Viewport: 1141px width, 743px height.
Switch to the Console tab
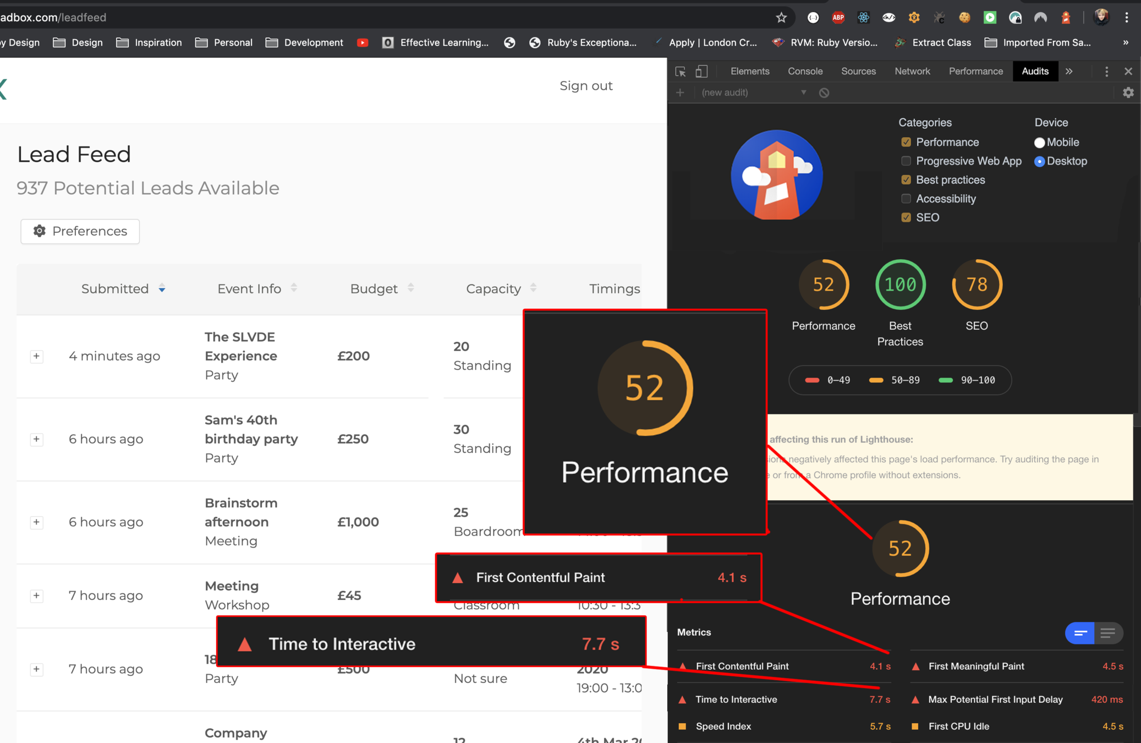(805, 72)
